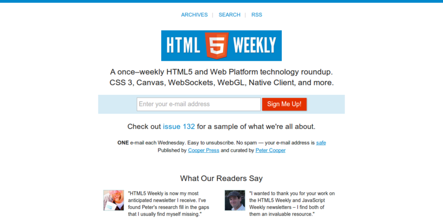Click the word WEEKLY in the logo banner

click(x=254, y=45)
